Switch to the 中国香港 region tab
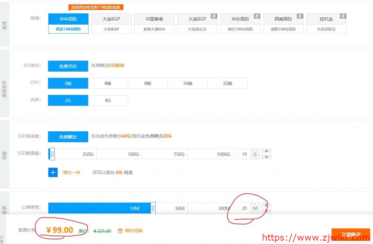Image resolution: width=373 pixels, height=244 pixels. (154, 18)
